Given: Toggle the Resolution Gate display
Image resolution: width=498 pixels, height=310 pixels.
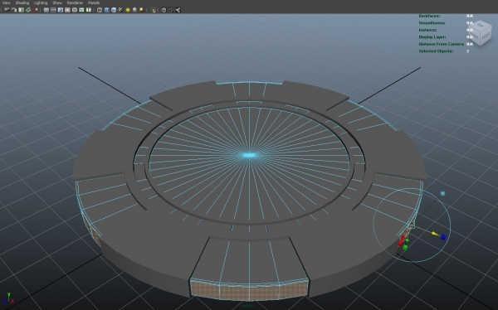Looking at the screenshot, I should click(61, 10).
